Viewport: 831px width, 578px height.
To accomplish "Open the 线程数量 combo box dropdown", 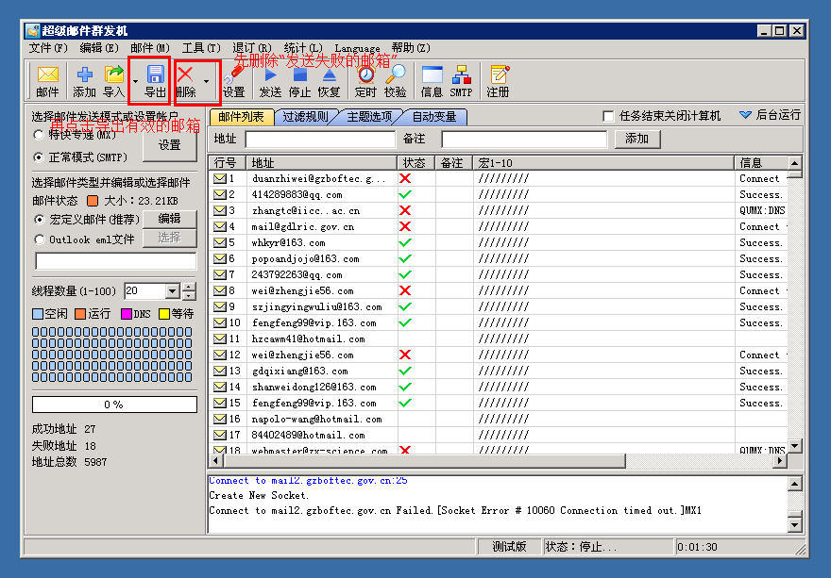I will [172, 291].
